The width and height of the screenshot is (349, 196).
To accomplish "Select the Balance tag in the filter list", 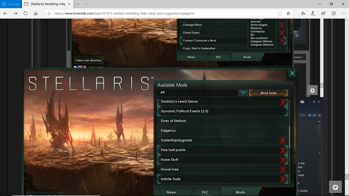I will pyautogui.click(x=256, y=28).
